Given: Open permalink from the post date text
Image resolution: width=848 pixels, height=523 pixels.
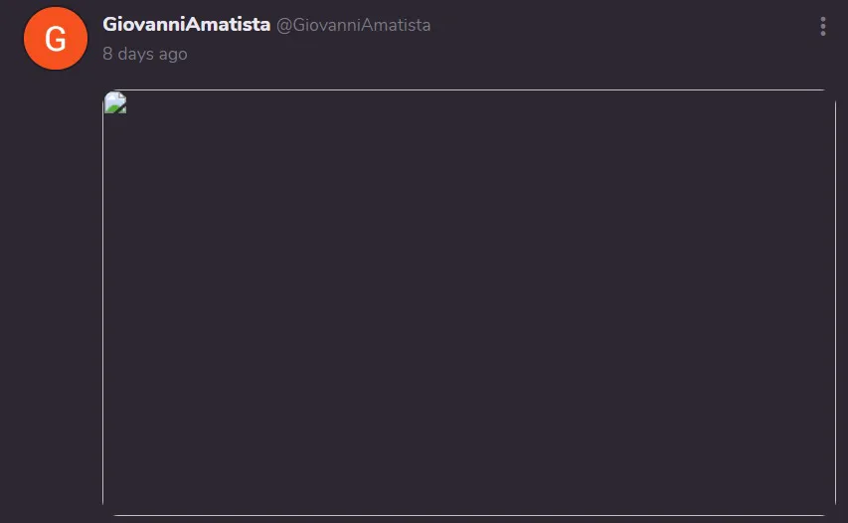Looking at the screenshot, I should (145, 54).
